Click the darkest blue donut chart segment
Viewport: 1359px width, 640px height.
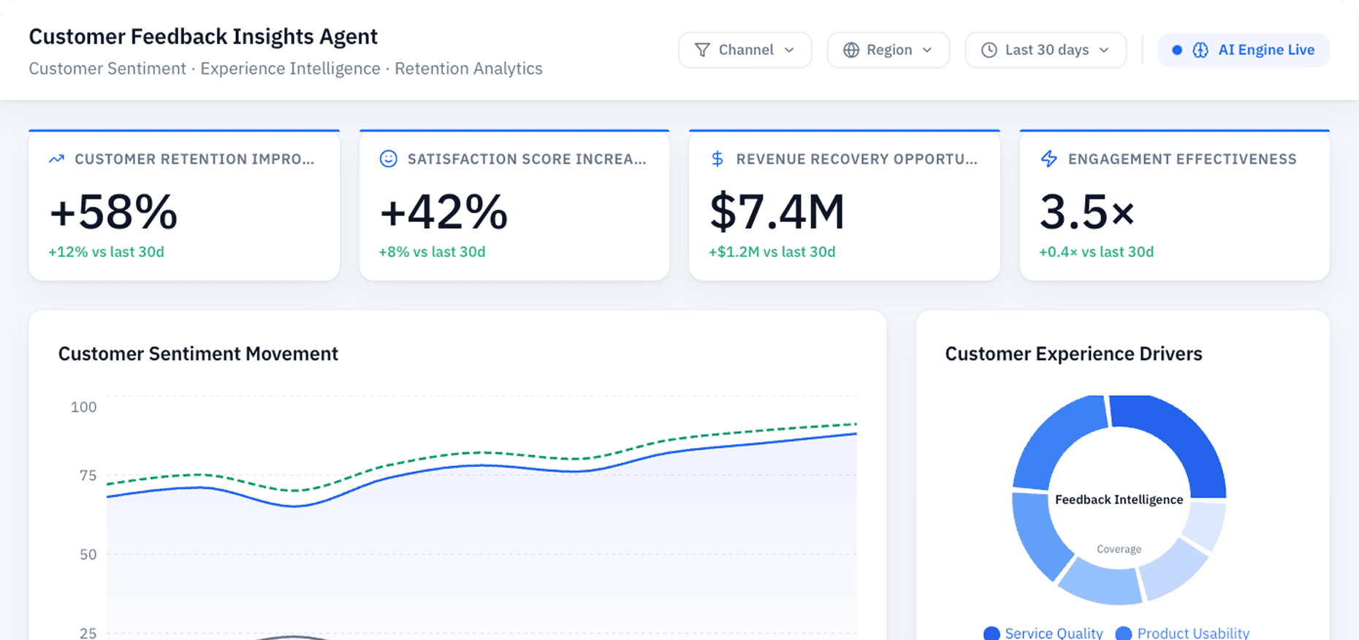[1184, 438]
